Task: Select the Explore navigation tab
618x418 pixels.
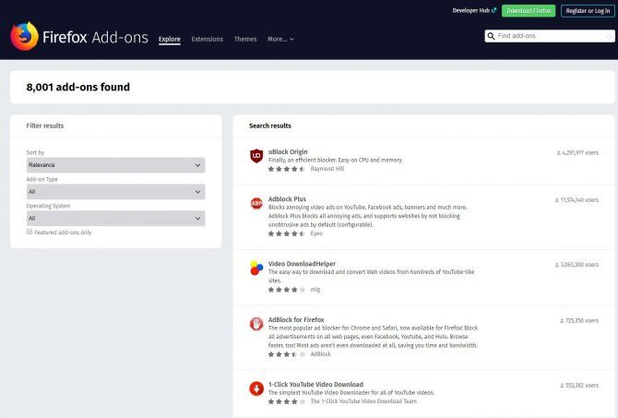Action: (x=169, y=40)
